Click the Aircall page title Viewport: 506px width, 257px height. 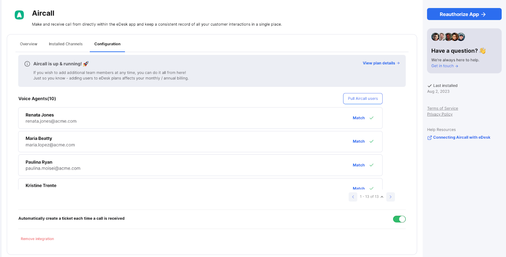43,13
